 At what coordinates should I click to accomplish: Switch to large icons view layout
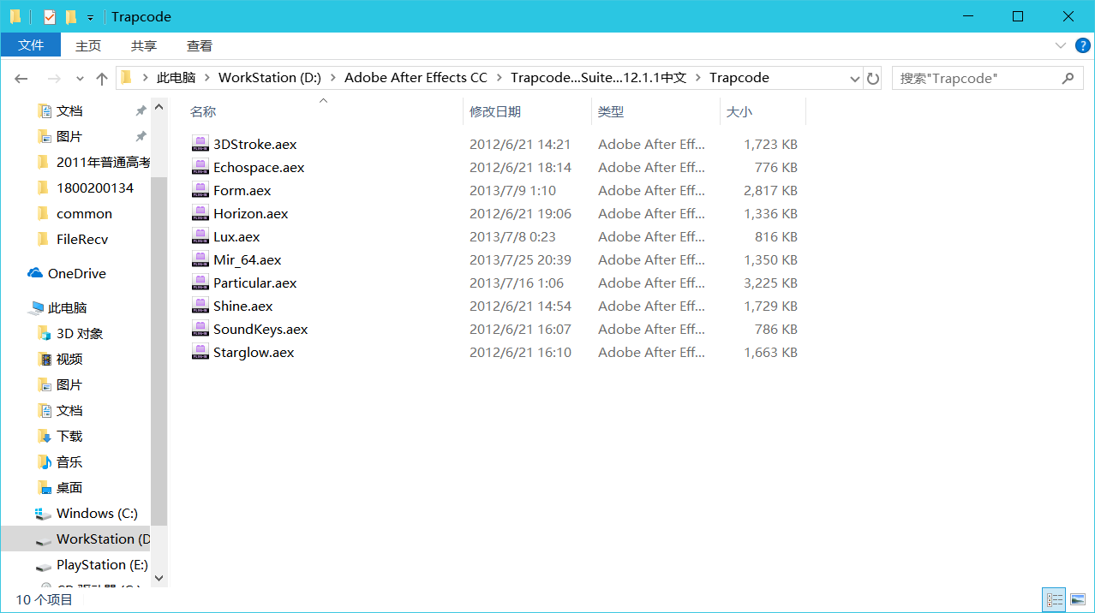(x=1078, y=599)
